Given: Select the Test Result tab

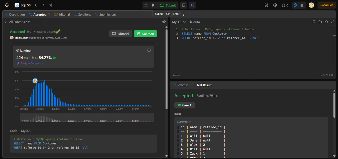Looking at the screenshot, I should [202, 85].
